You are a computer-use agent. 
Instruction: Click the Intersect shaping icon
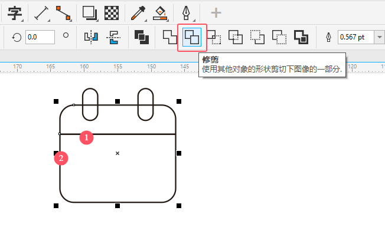tap(214, 37)
